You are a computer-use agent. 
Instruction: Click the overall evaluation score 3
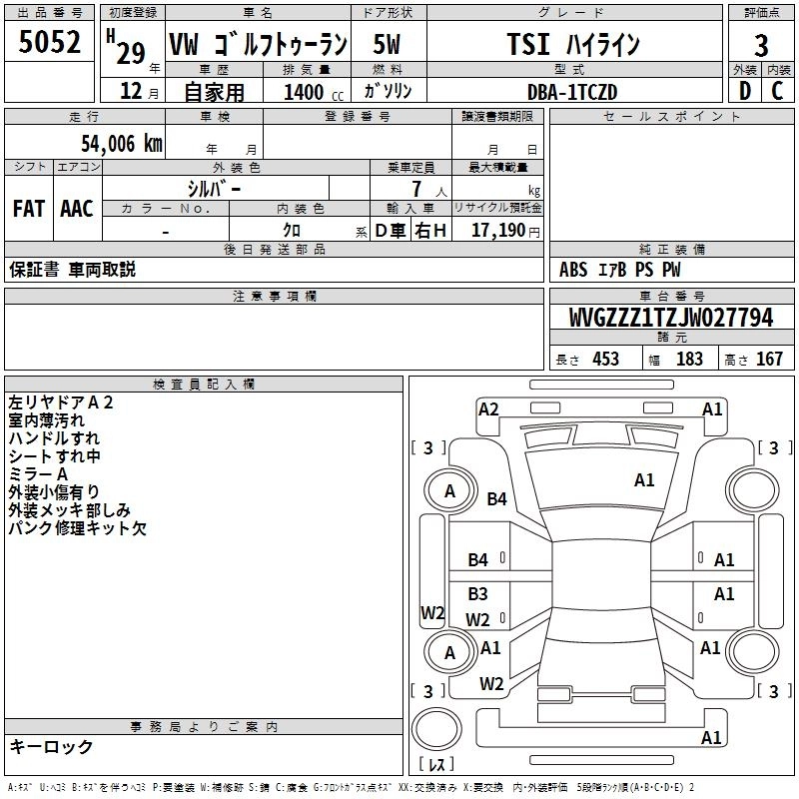(761, 45)
